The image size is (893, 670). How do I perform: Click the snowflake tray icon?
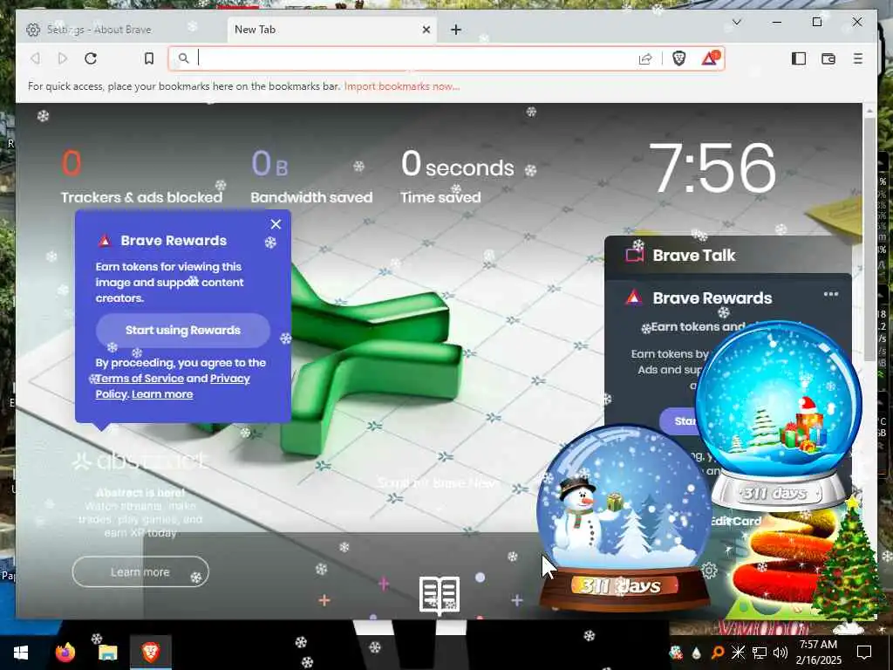click(x=738, y=653)
